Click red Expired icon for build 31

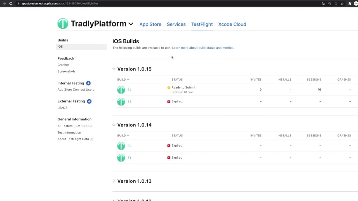169,158
